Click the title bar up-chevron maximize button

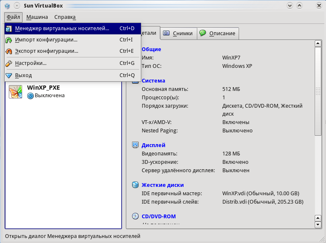tap(299, 5)
